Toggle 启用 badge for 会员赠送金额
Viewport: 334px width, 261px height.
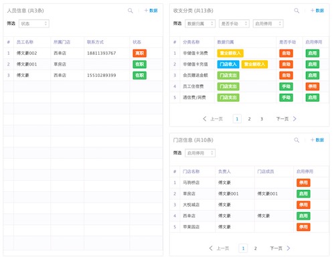click(313, 76)
